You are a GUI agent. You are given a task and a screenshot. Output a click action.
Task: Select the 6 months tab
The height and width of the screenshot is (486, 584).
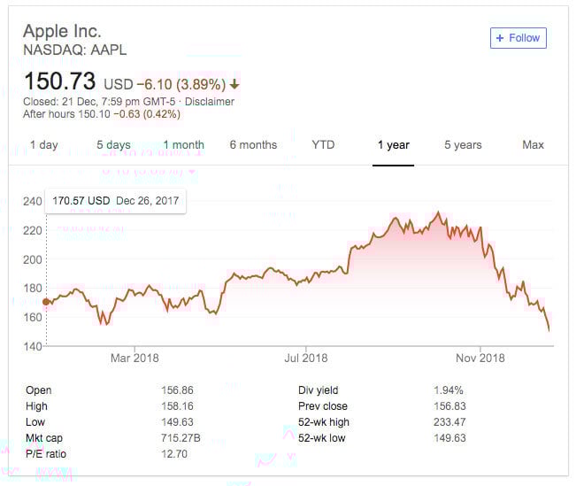coord(253,144)
